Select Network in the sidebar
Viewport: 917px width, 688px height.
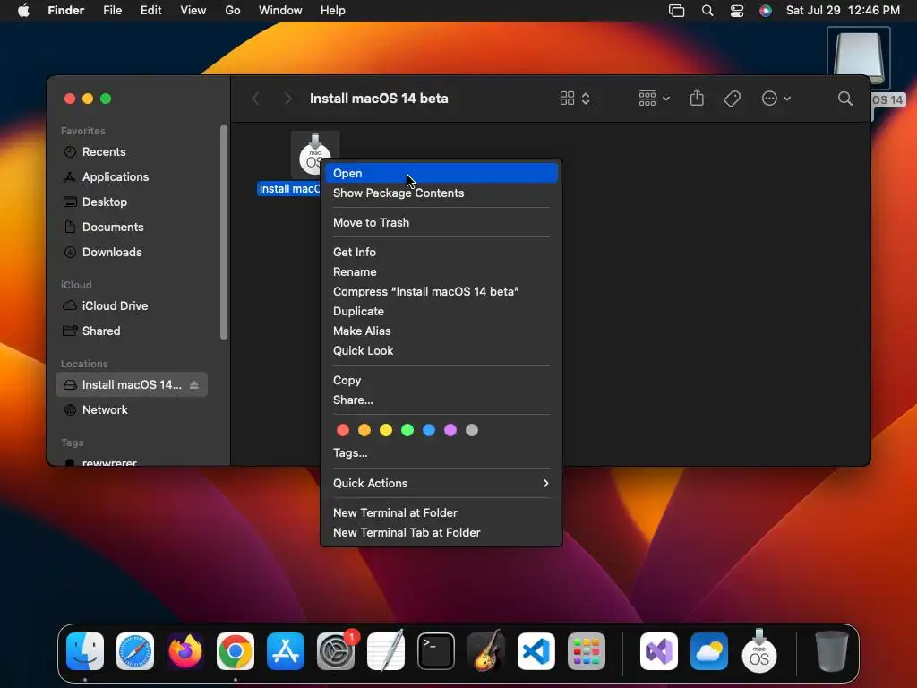pyautogui.click(x=132, y=409)
